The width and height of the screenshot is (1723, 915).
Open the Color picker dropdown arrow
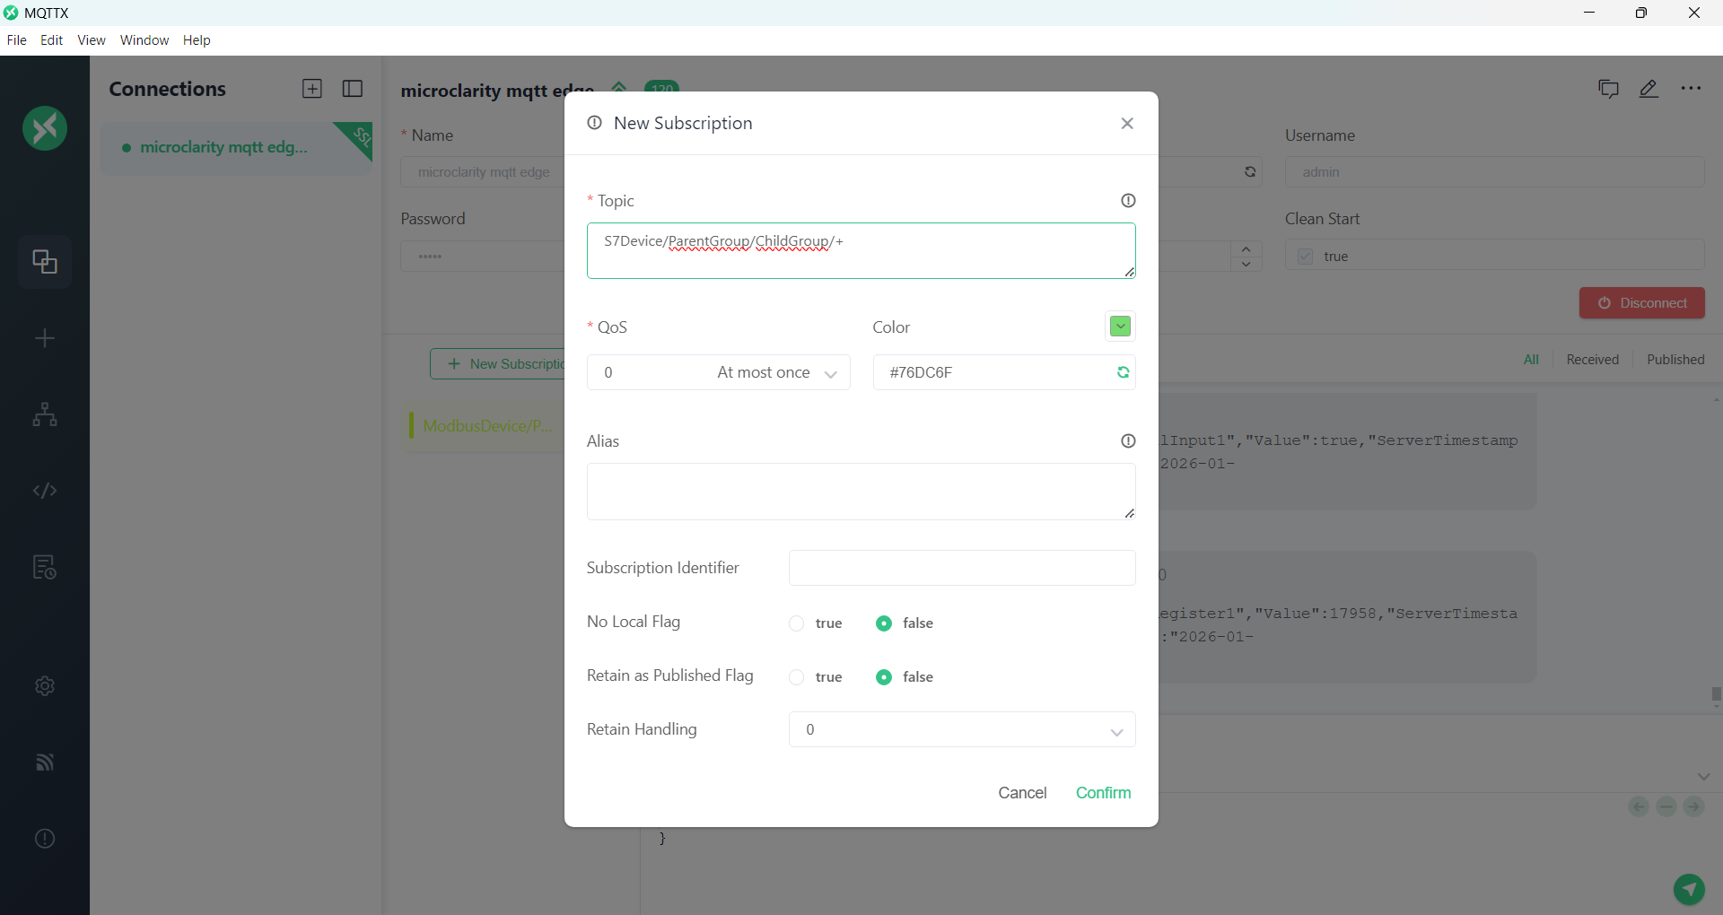click(x=1119, y=327)
